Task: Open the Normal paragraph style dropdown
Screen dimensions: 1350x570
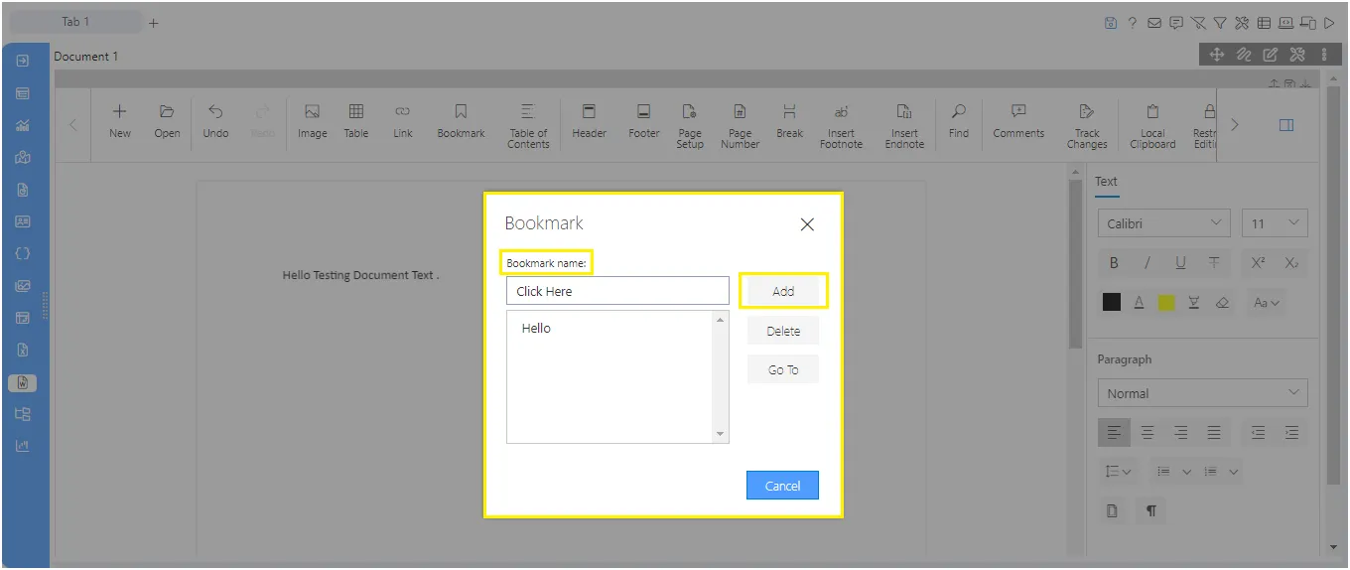Action: coord(1202,393)
